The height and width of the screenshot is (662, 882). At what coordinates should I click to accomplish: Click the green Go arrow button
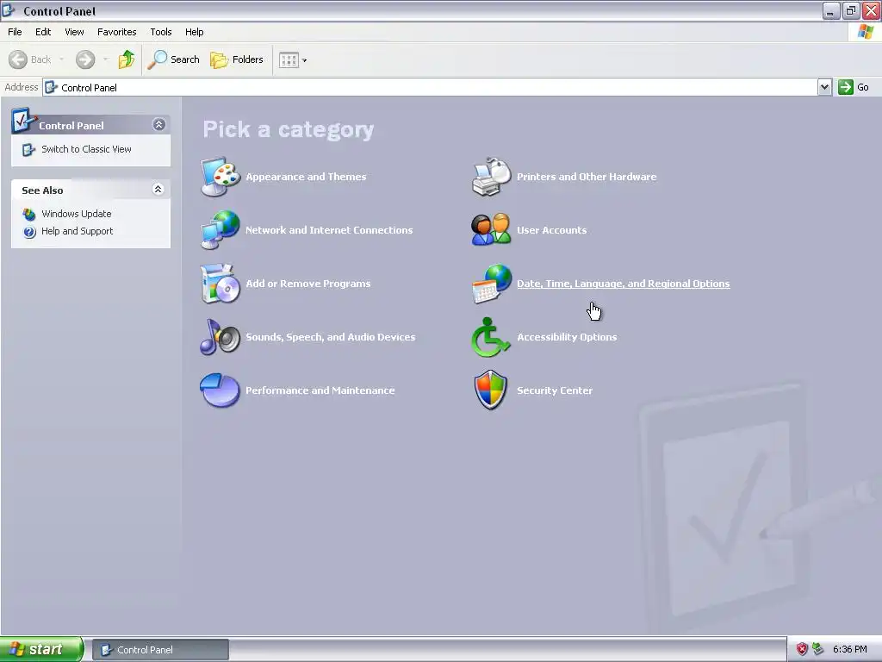click(846, 87)
